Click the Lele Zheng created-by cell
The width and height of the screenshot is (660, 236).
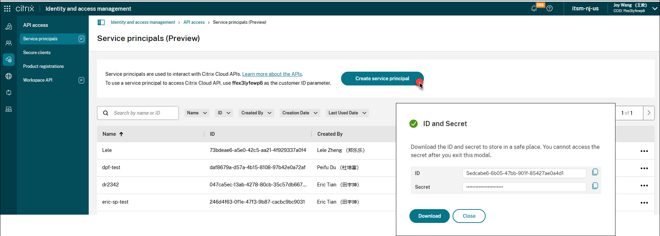click(x=341, y=150)
